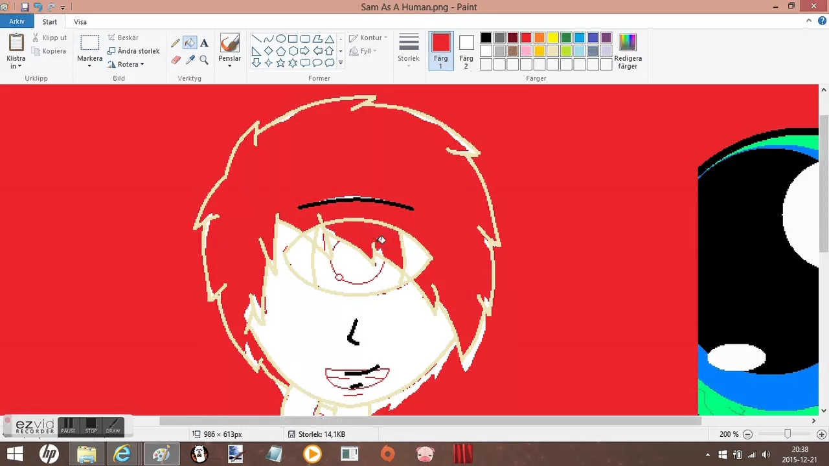Click the vertical scrollbar thumb
Screen dimensions: 829x466
coord(824,184)
